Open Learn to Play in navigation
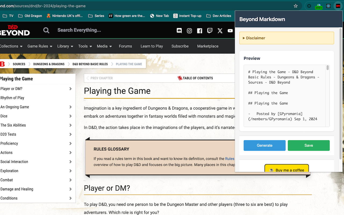Screen dimensions: 344x215 click(x=152, y=46)
